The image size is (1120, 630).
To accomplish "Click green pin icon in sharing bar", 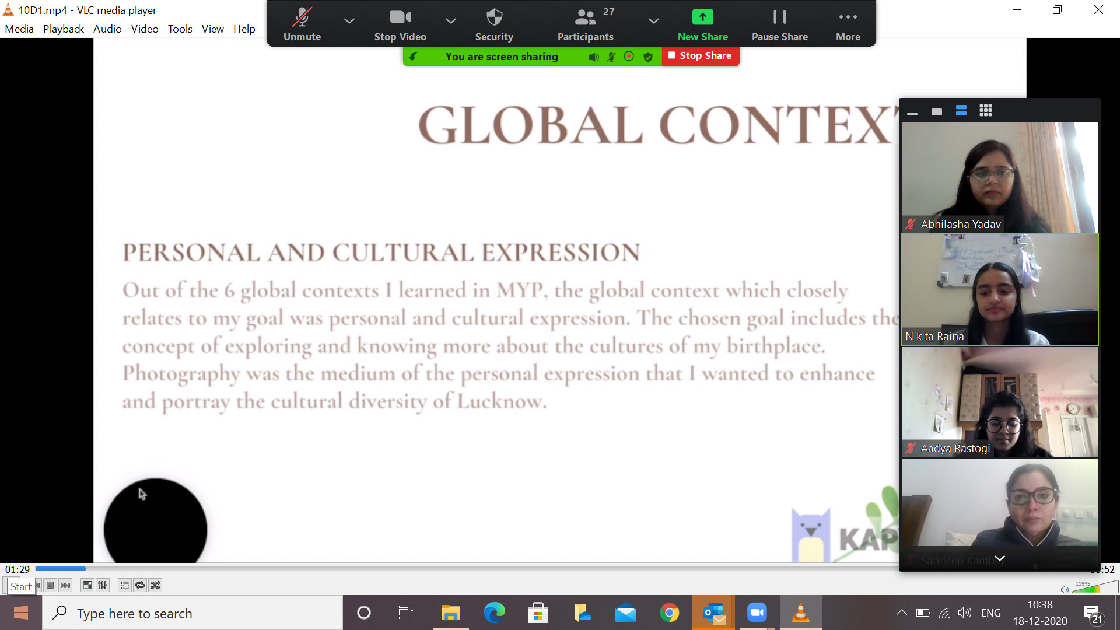I will [413, 57].
